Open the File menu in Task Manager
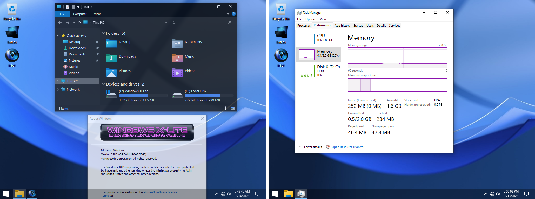The width and height of the screenshot is (535, 199). (x=299, y=19)
